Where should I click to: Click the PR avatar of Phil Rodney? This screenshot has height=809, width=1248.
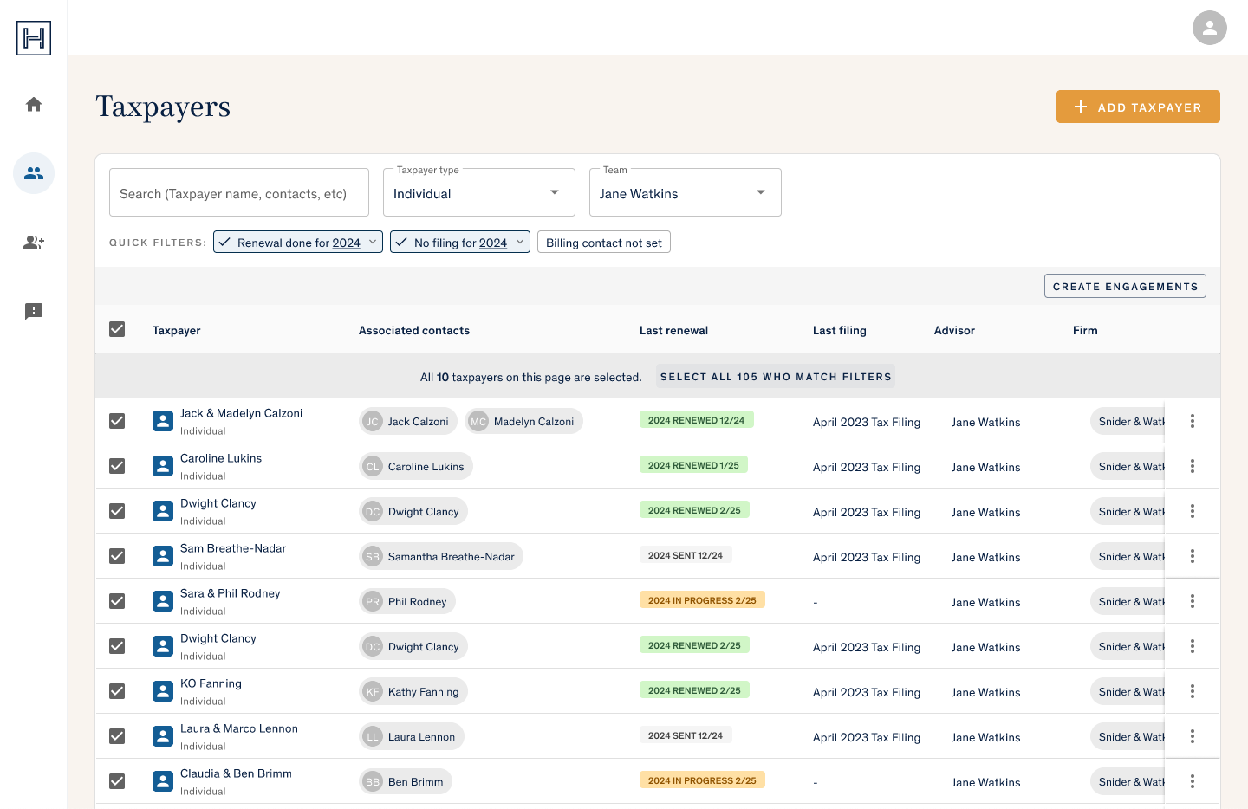pos(373,602)
